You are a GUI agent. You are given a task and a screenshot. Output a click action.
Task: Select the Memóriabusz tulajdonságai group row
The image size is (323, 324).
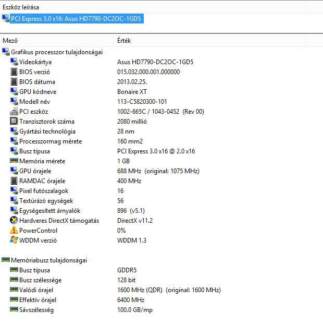[x=49, y=260]
